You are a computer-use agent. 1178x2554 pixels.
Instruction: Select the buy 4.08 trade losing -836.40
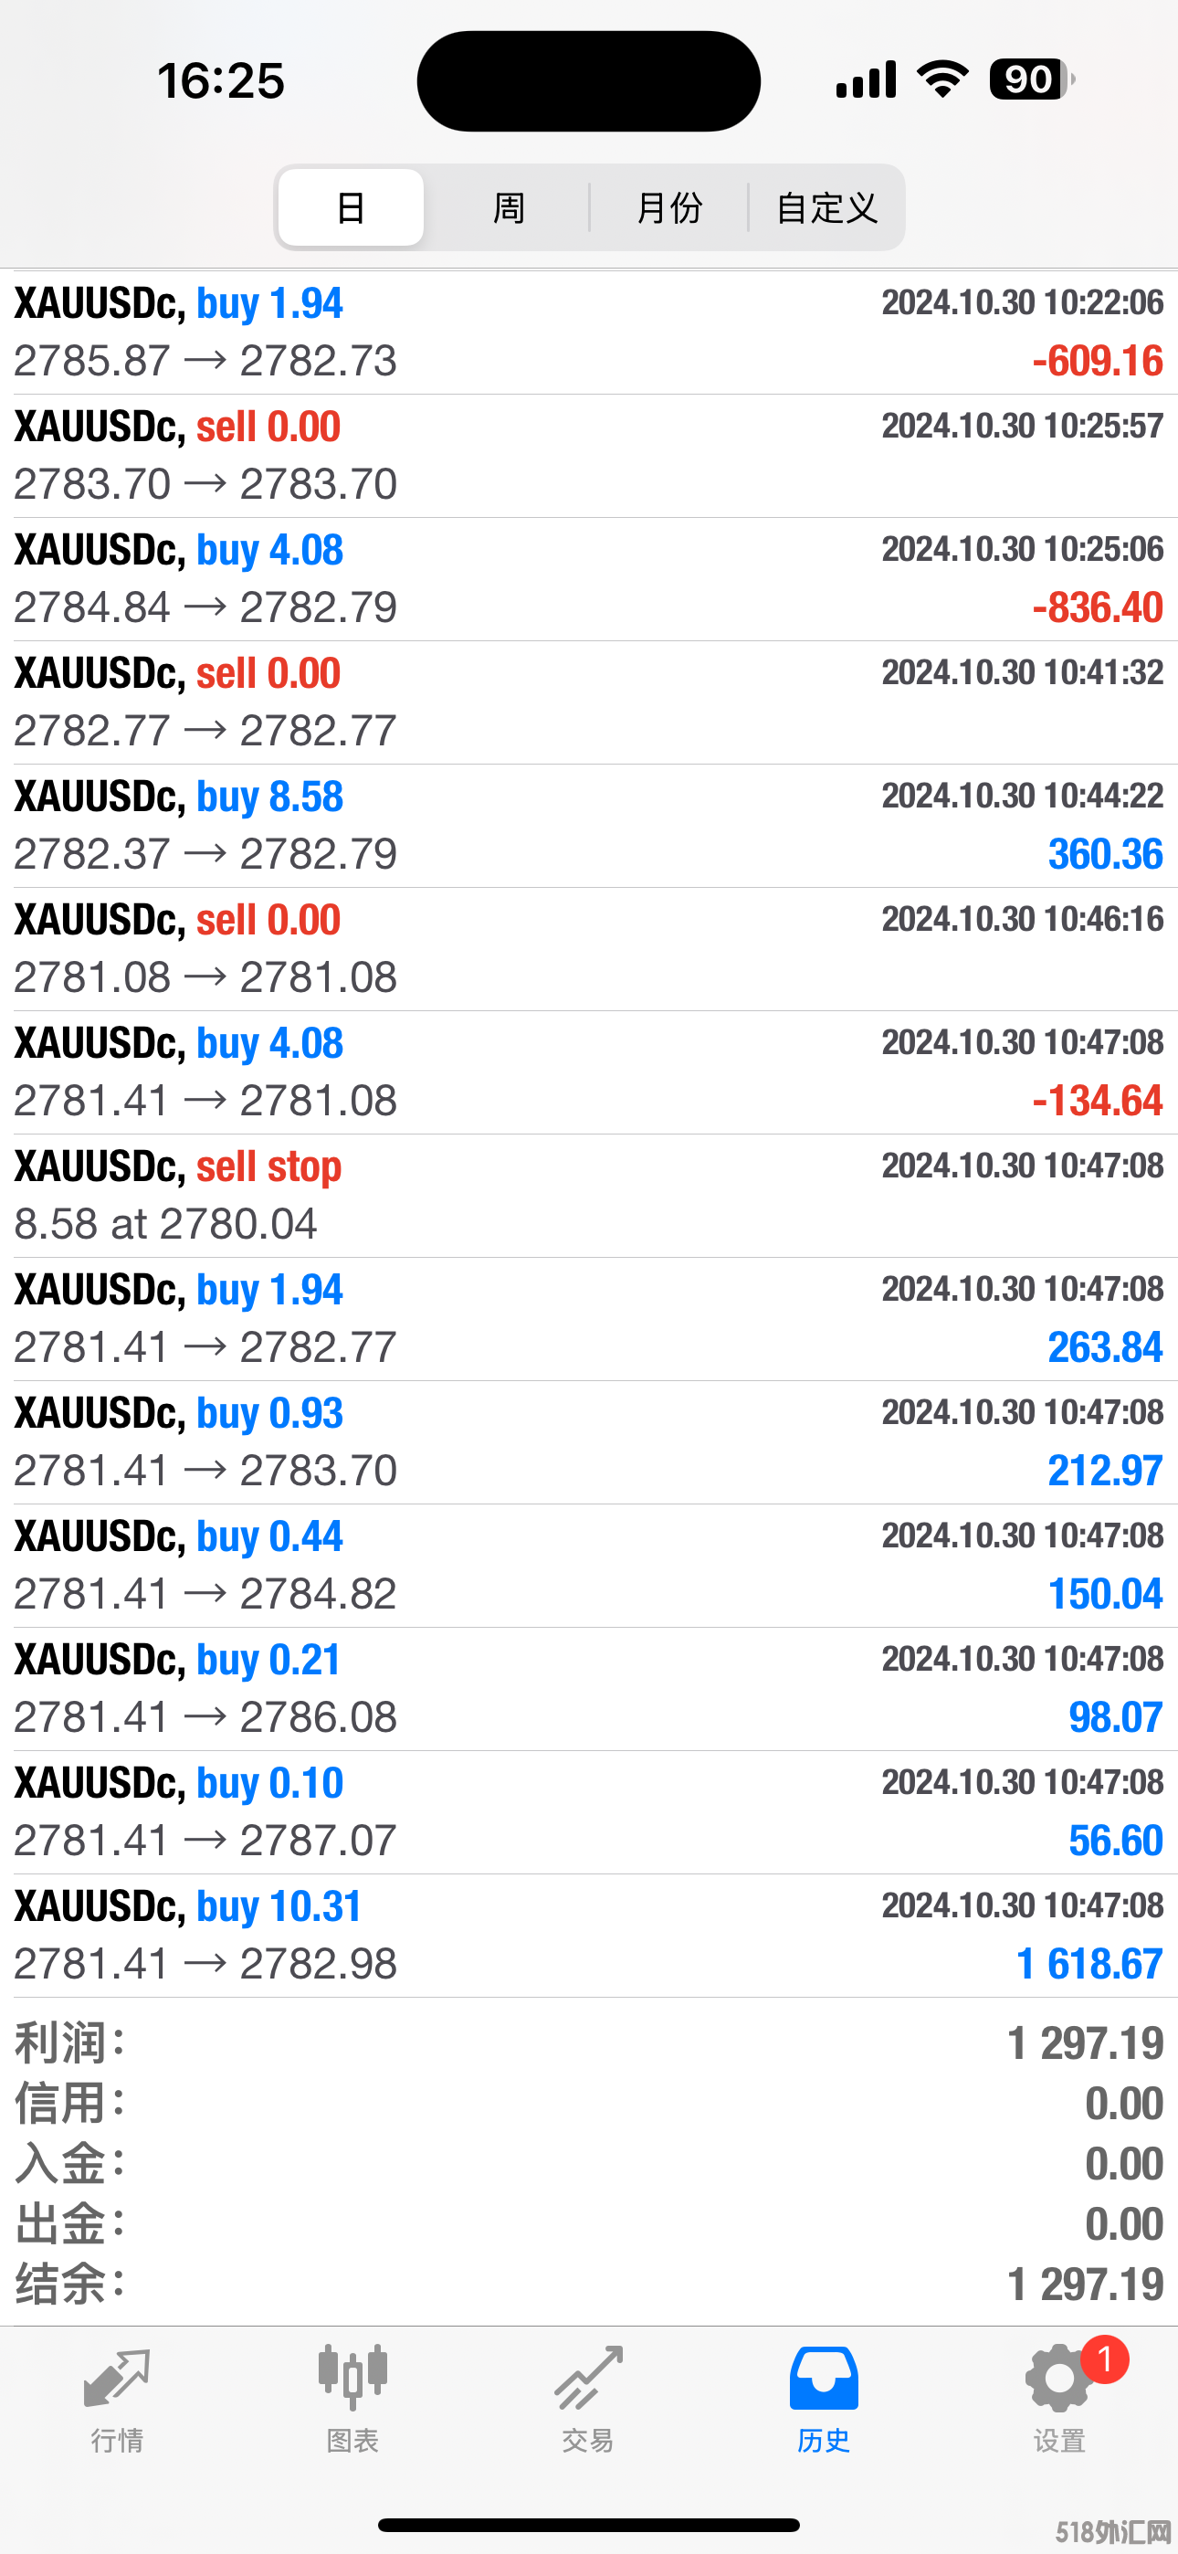pyautogui.click(x=589, y=579)
